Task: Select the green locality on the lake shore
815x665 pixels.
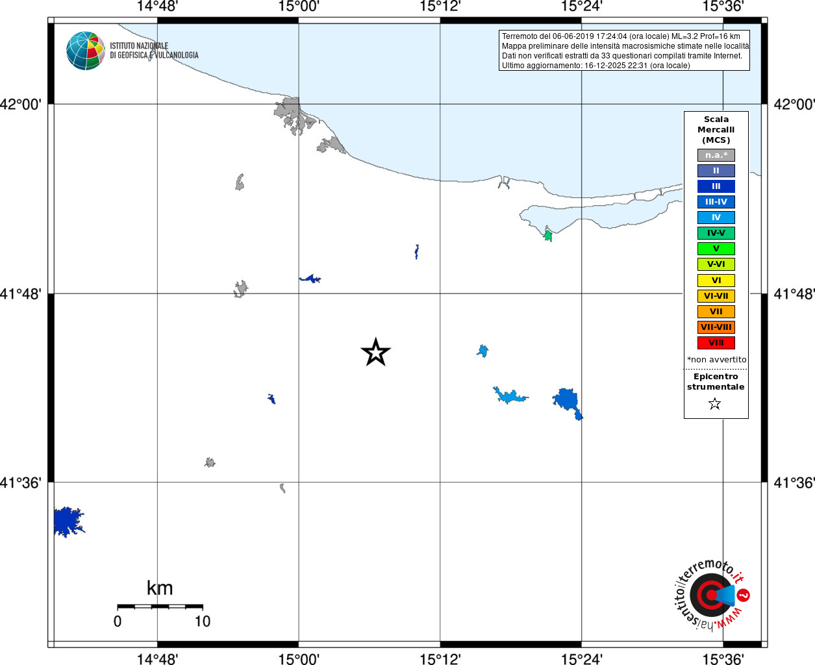Action: 548,235
